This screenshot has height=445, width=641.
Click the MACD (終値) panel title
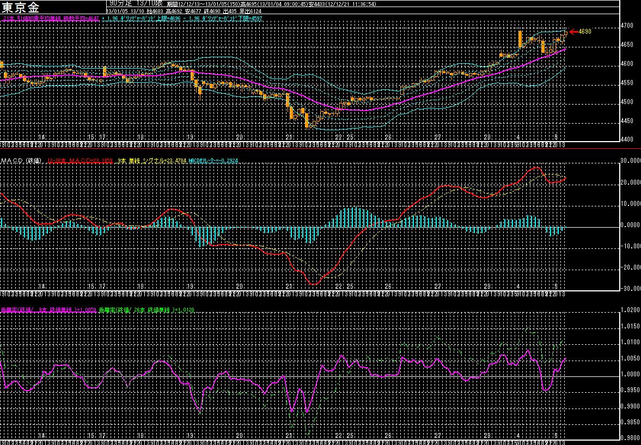[21, 161]
